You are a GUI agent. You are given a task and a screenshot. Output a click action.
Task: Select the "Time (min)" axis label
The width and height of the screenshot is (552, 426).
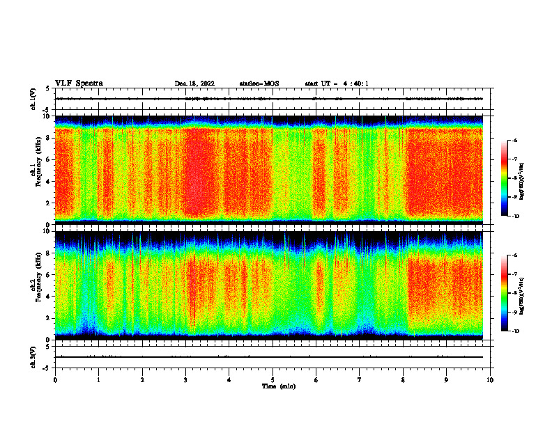[279, 386]
